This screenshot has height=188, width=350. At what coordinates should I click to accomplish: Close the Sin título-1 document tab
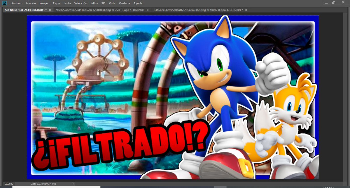(50, 10)
